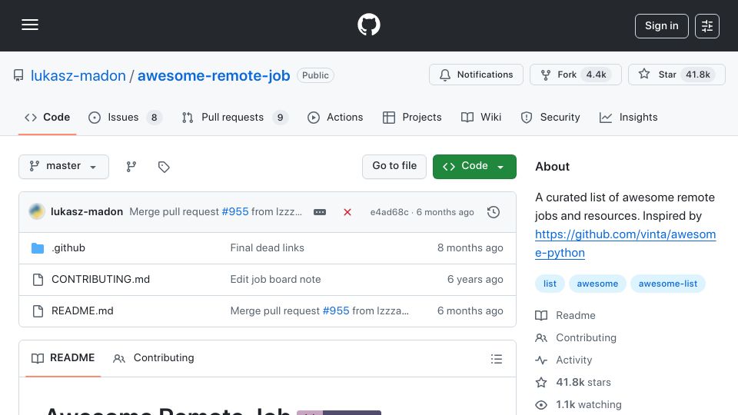Click the About heading
738x415 pixels.
[552, 167]
